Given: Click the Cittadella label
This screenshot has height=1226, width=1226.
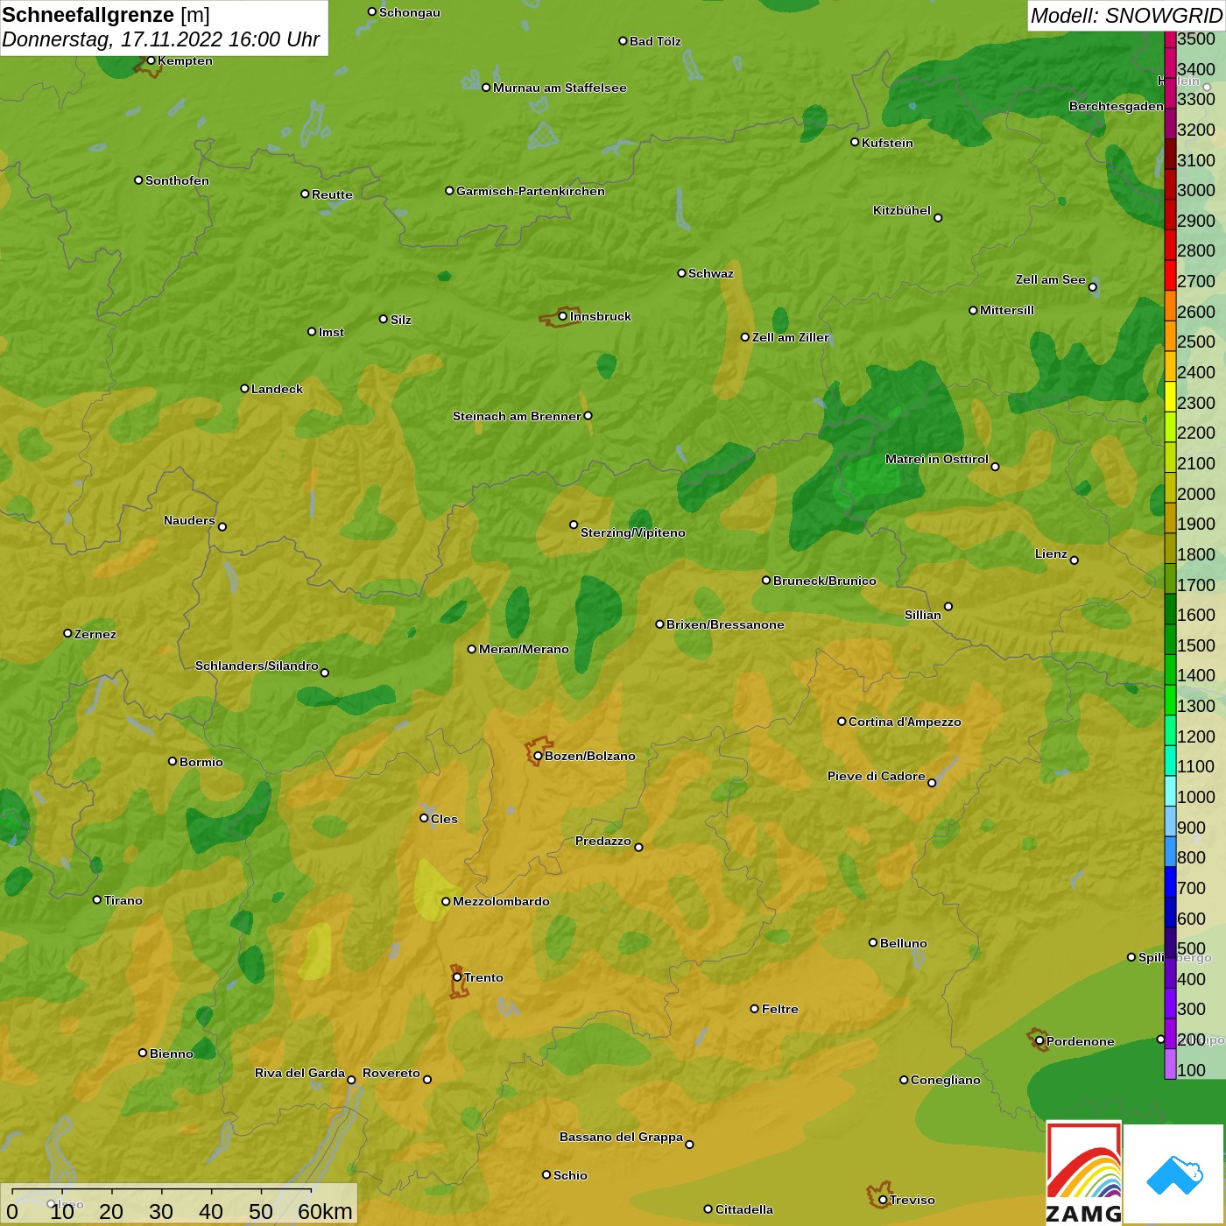Looking at the screenshot, I should (x=744, y=1209).
